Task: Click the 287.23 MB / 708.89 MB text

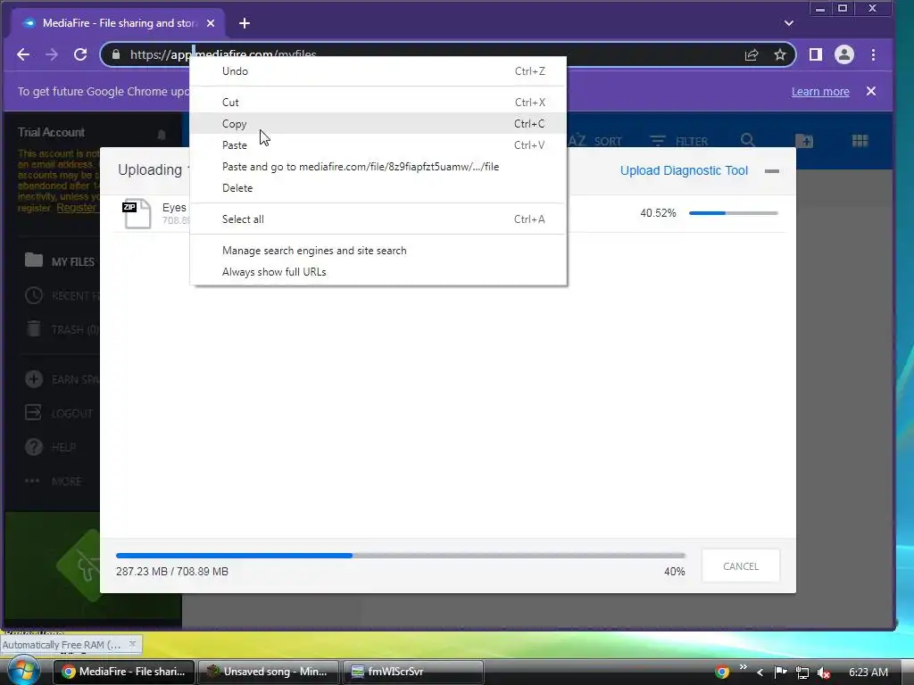Action: 172,572
